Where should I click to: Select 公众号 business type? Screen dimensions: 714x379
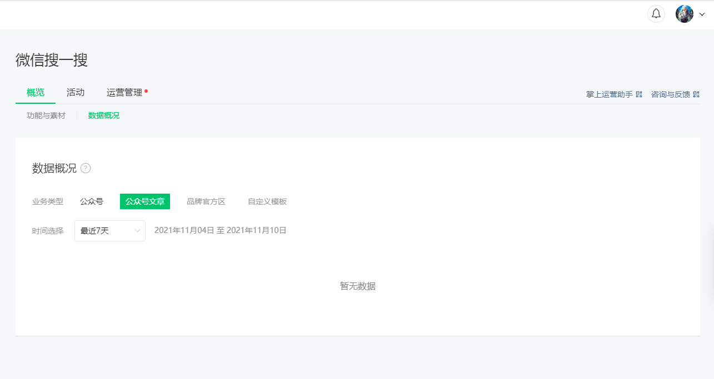coord(92,201)
